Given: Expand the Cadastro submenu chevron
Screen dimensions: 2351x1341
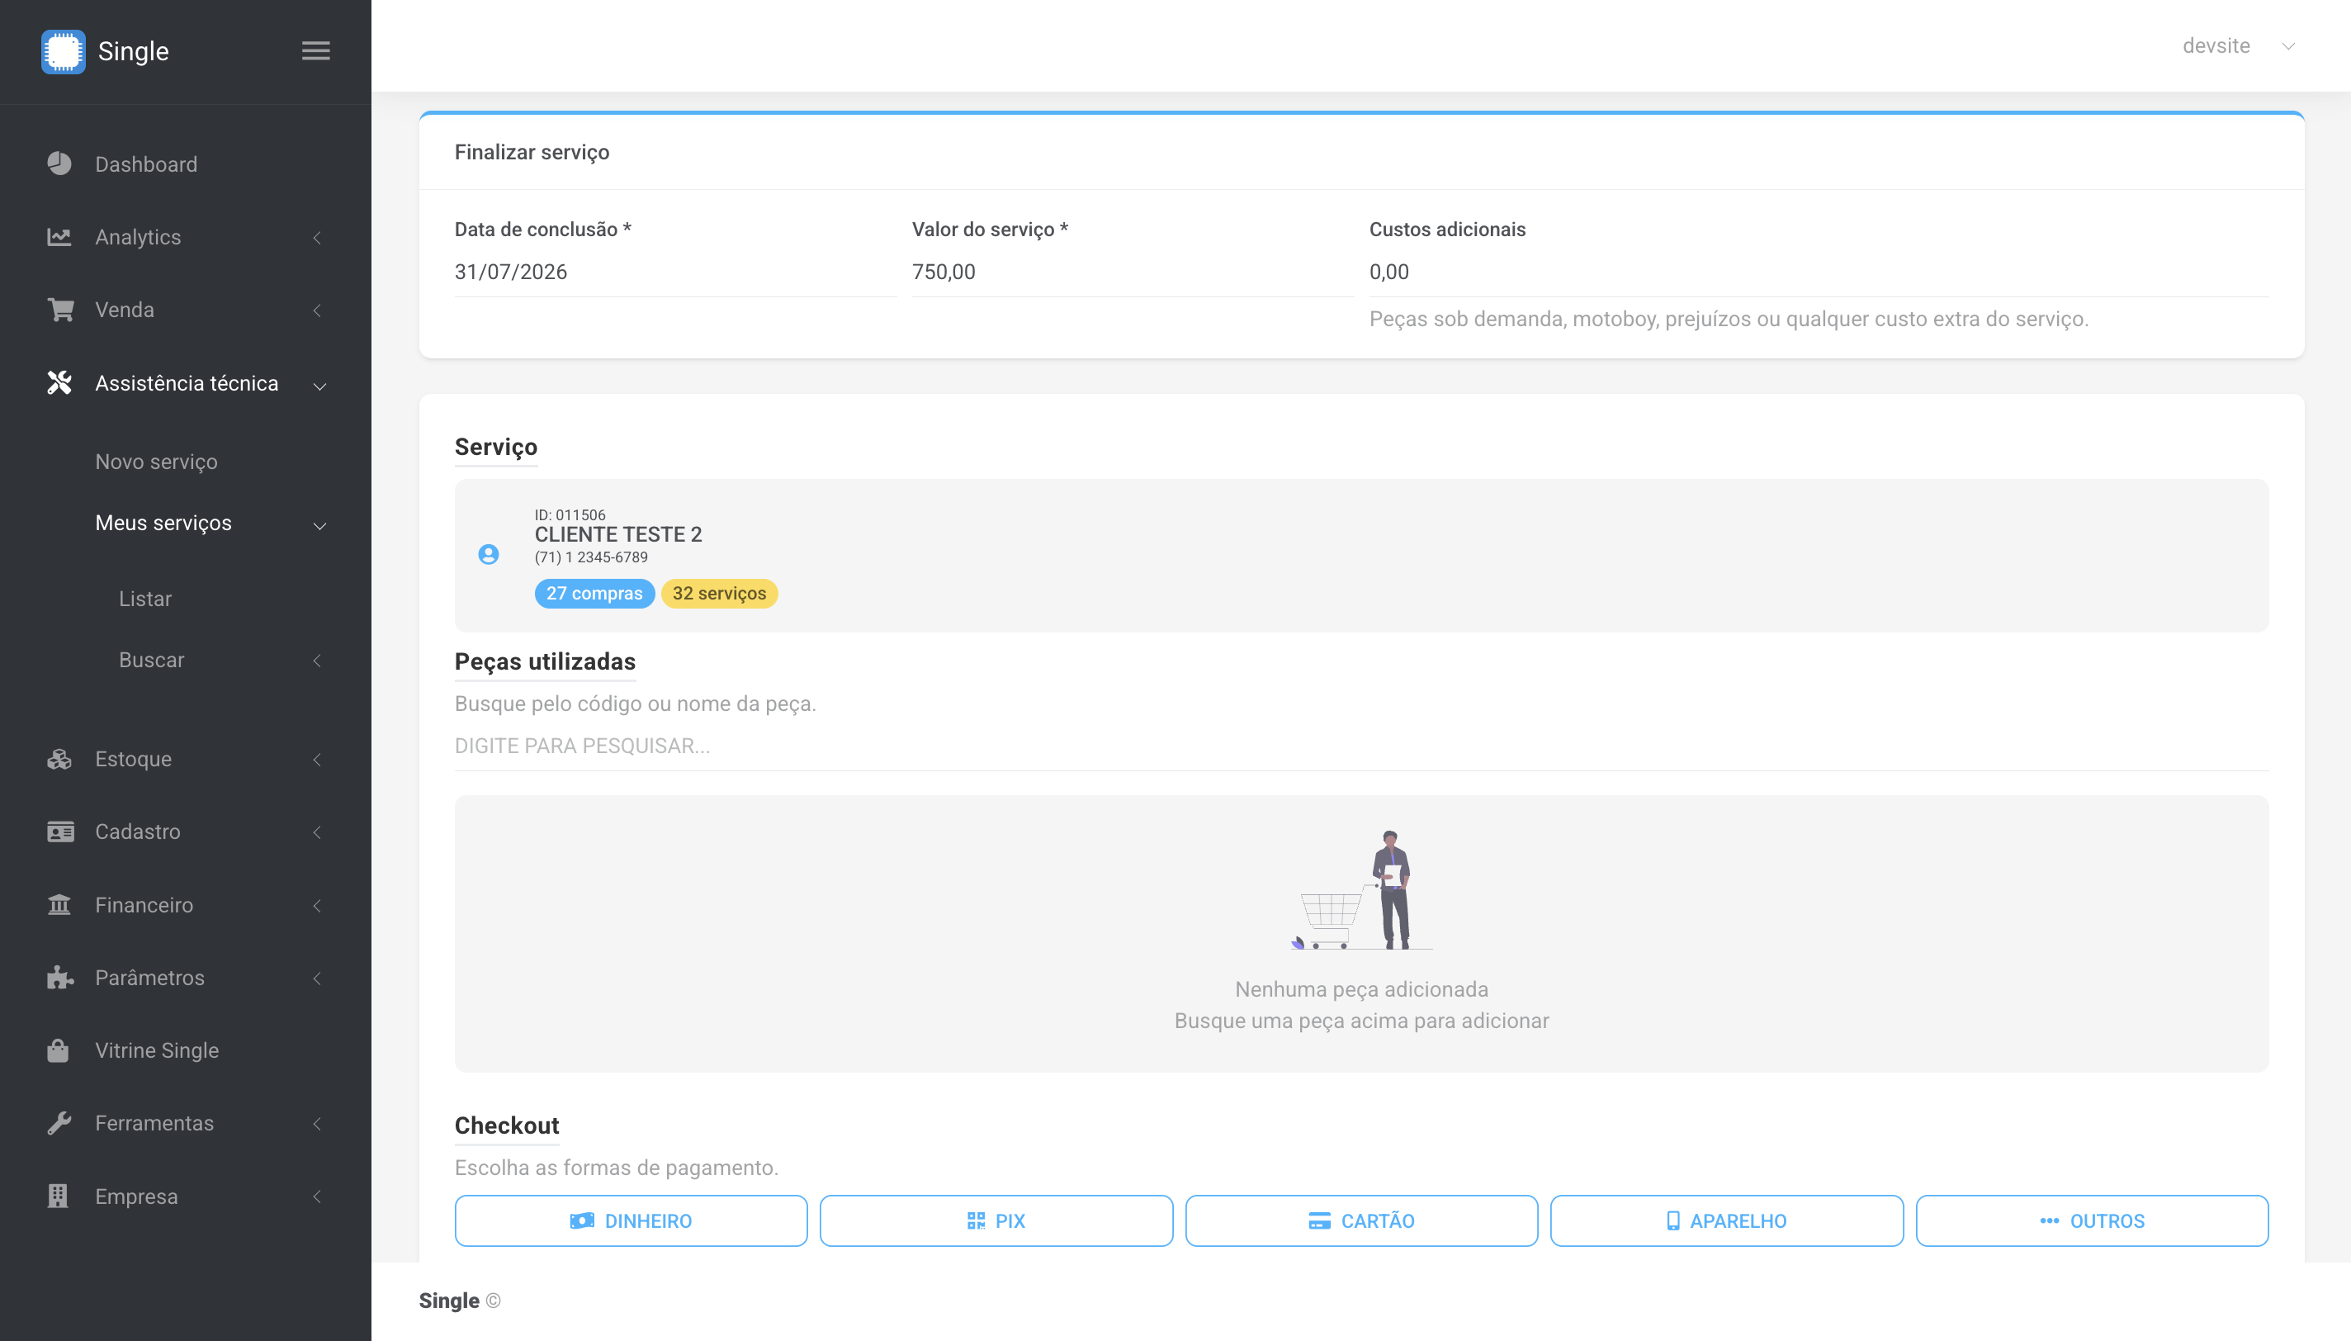Looking at the screenshot, I should (318, 832).
